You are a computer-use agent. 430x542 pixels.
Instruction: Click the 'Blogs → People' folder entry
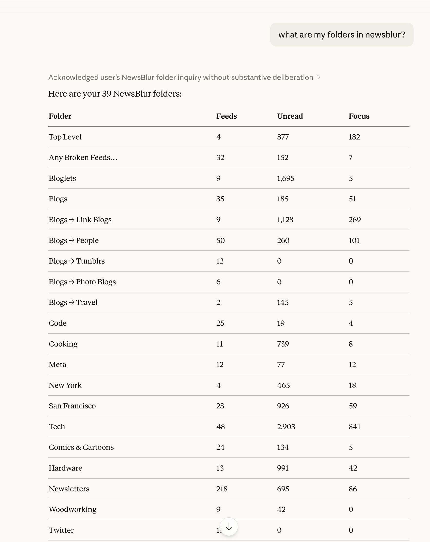point(74,240)
